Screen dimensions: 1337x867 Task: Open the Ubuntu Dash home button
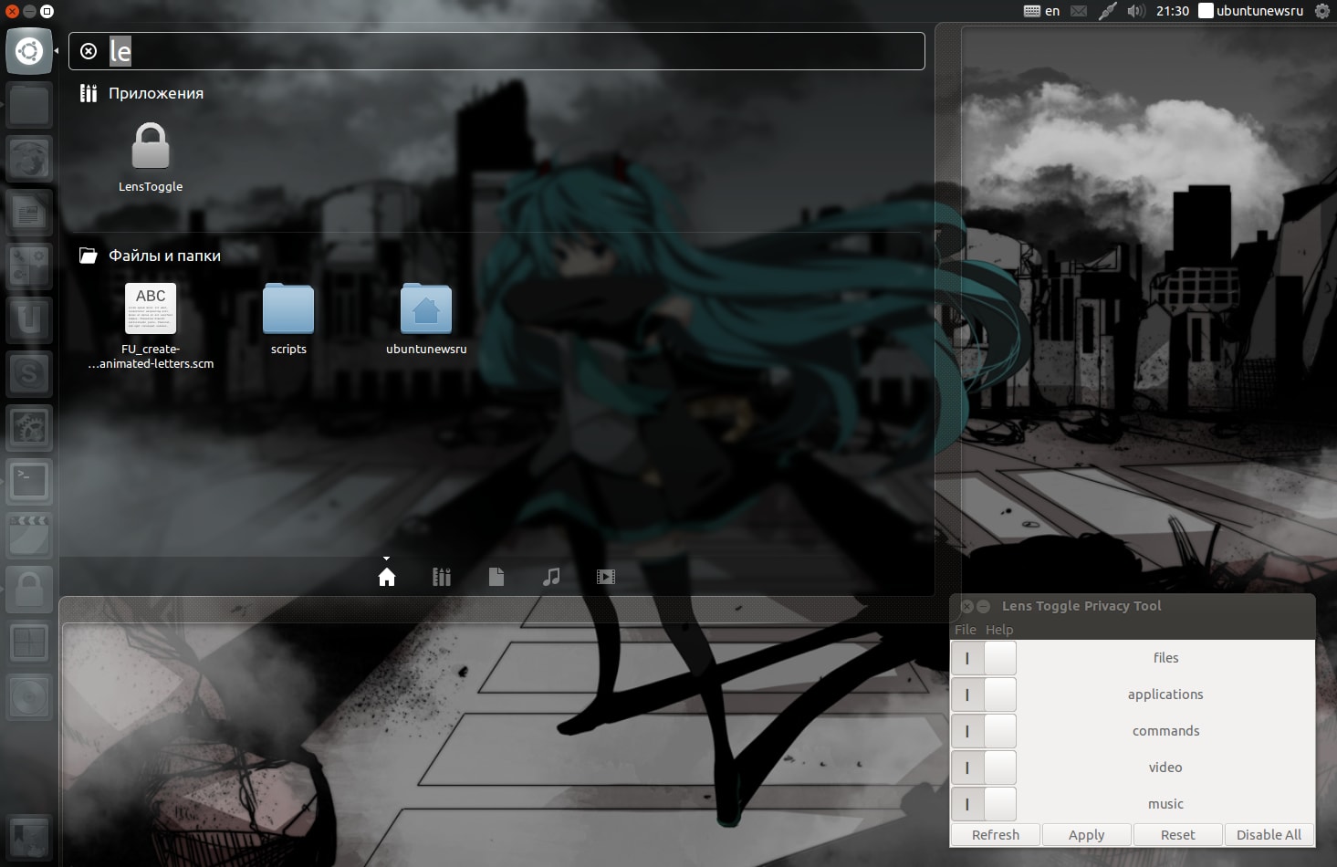[x=29, y=51]
